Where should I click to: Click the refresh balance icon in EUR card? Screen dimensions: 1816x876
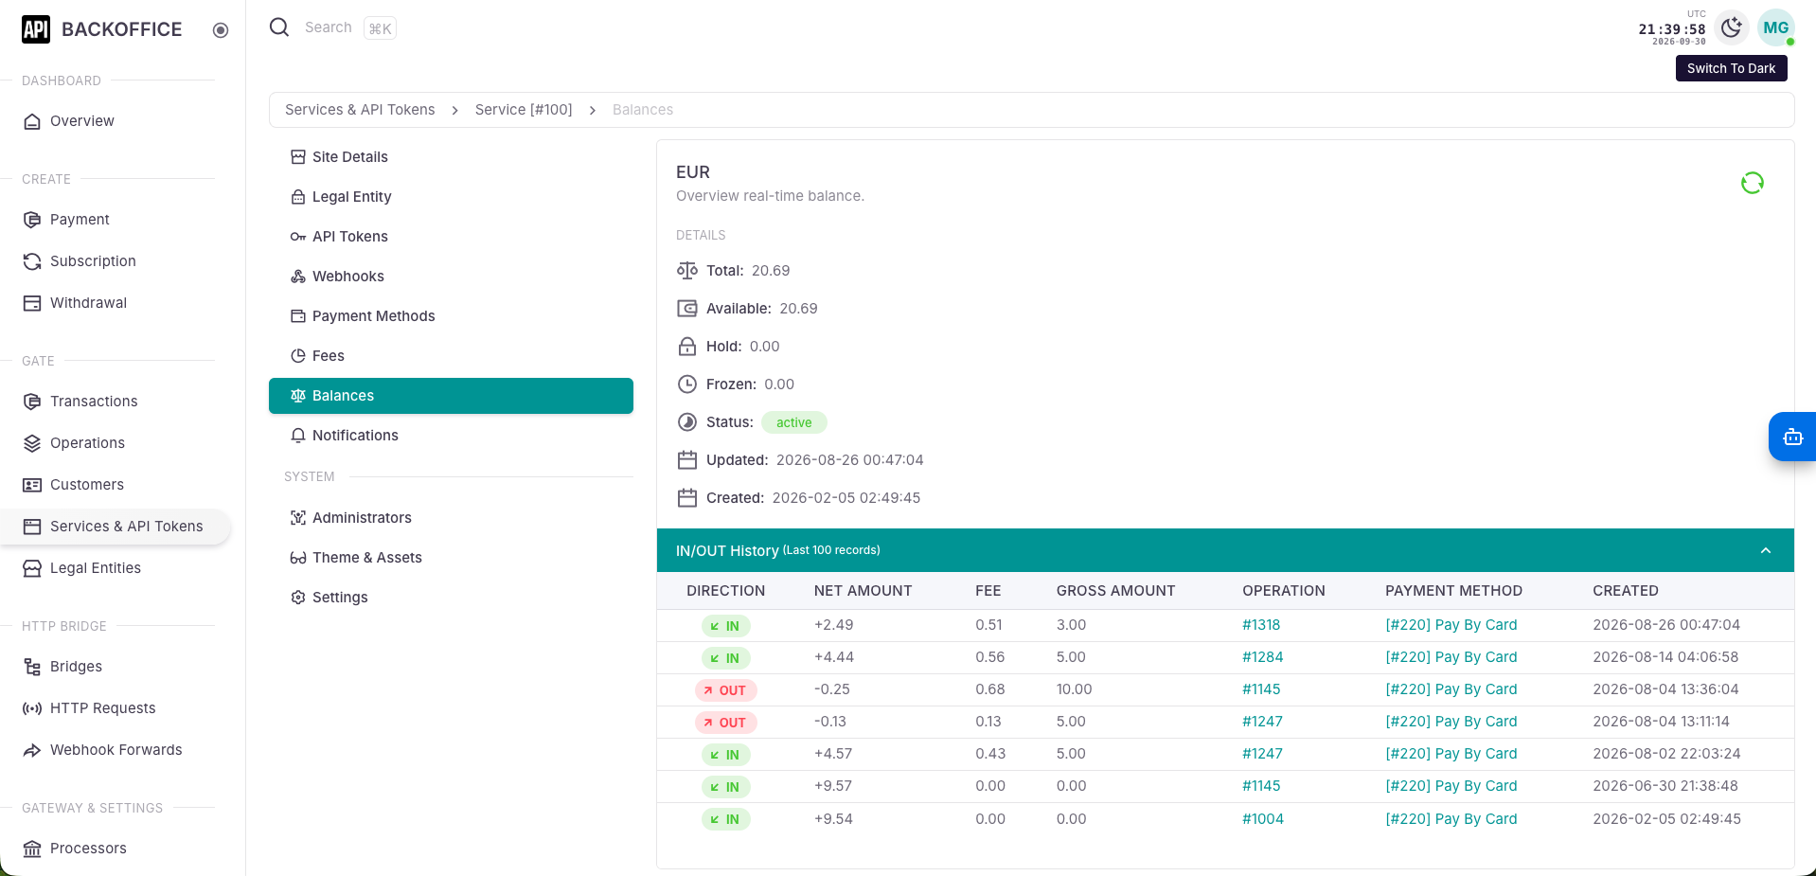1752,183
